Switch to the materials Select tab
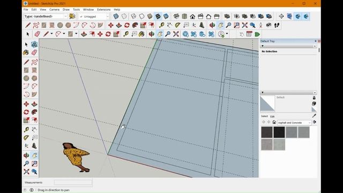This screenshot has width=343, height=193. (264, 116)
